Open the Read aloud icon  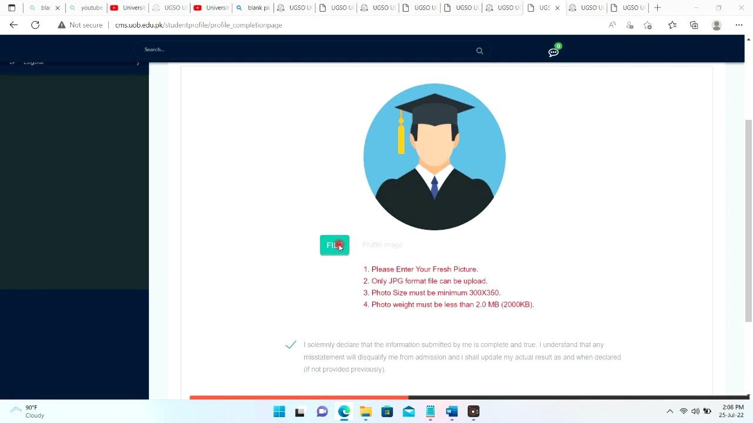(x=612, y=25)
